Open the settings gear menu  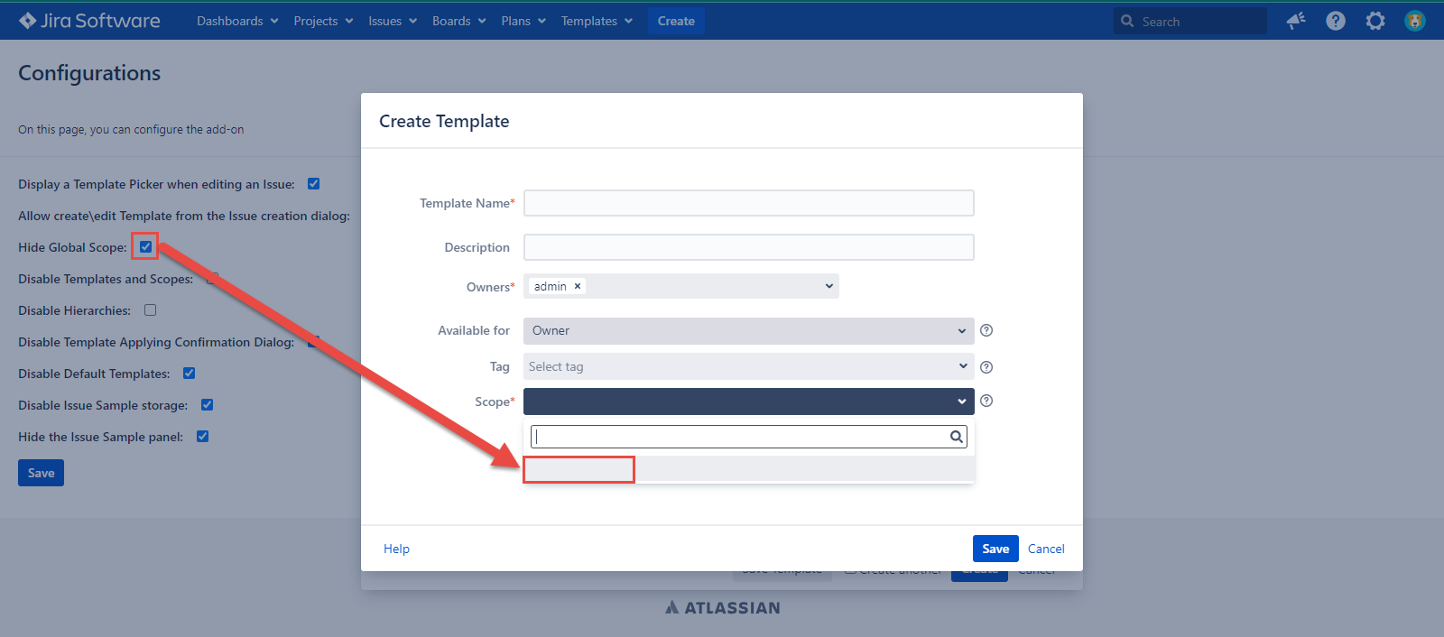(x=1375, y=21)
